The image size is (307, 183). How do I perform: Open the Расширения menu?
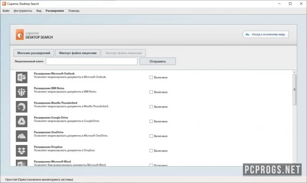(x=54, y=11)
